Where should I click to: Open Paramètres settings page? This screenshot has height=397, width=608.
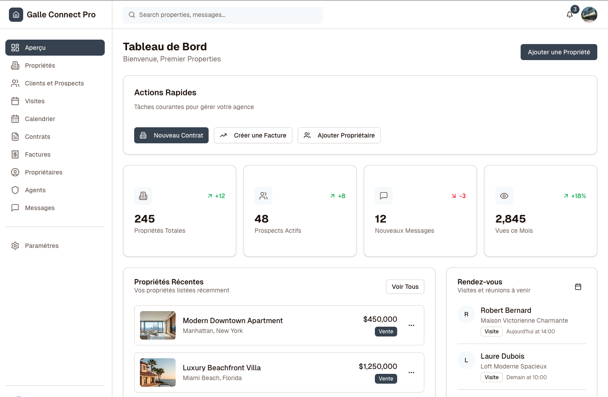[42, 246]
